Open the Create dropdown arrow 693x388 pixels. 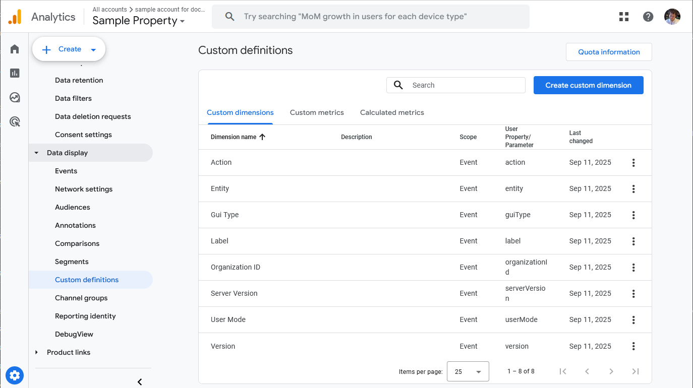tap(93, 49)
